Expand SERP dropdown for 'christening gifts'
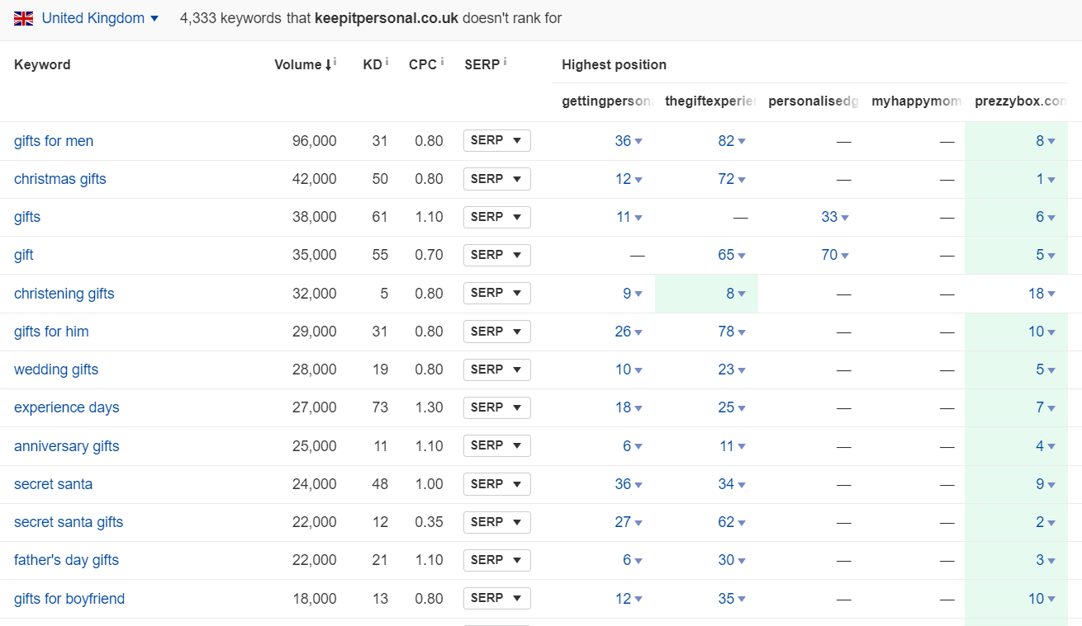Screen dimensions: 1082x626 pos(496,293)
